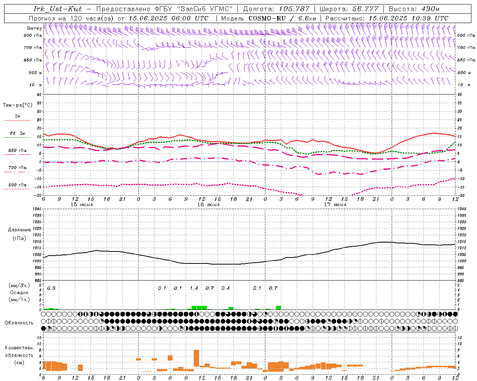Select the (км) unit under convective cloudiness
The height and width of the screenshot is (381, 477).
(x=19, y=362)
